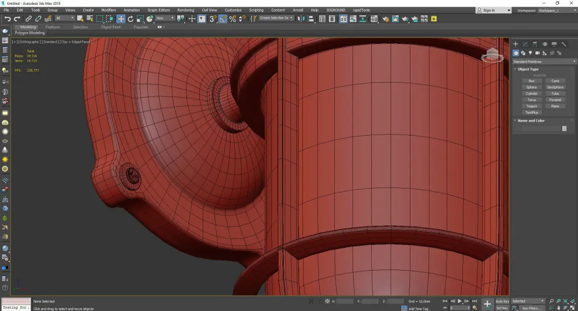Open the Standard Primitives dropdown
The image size is (578, 311).
pos(544,62)
